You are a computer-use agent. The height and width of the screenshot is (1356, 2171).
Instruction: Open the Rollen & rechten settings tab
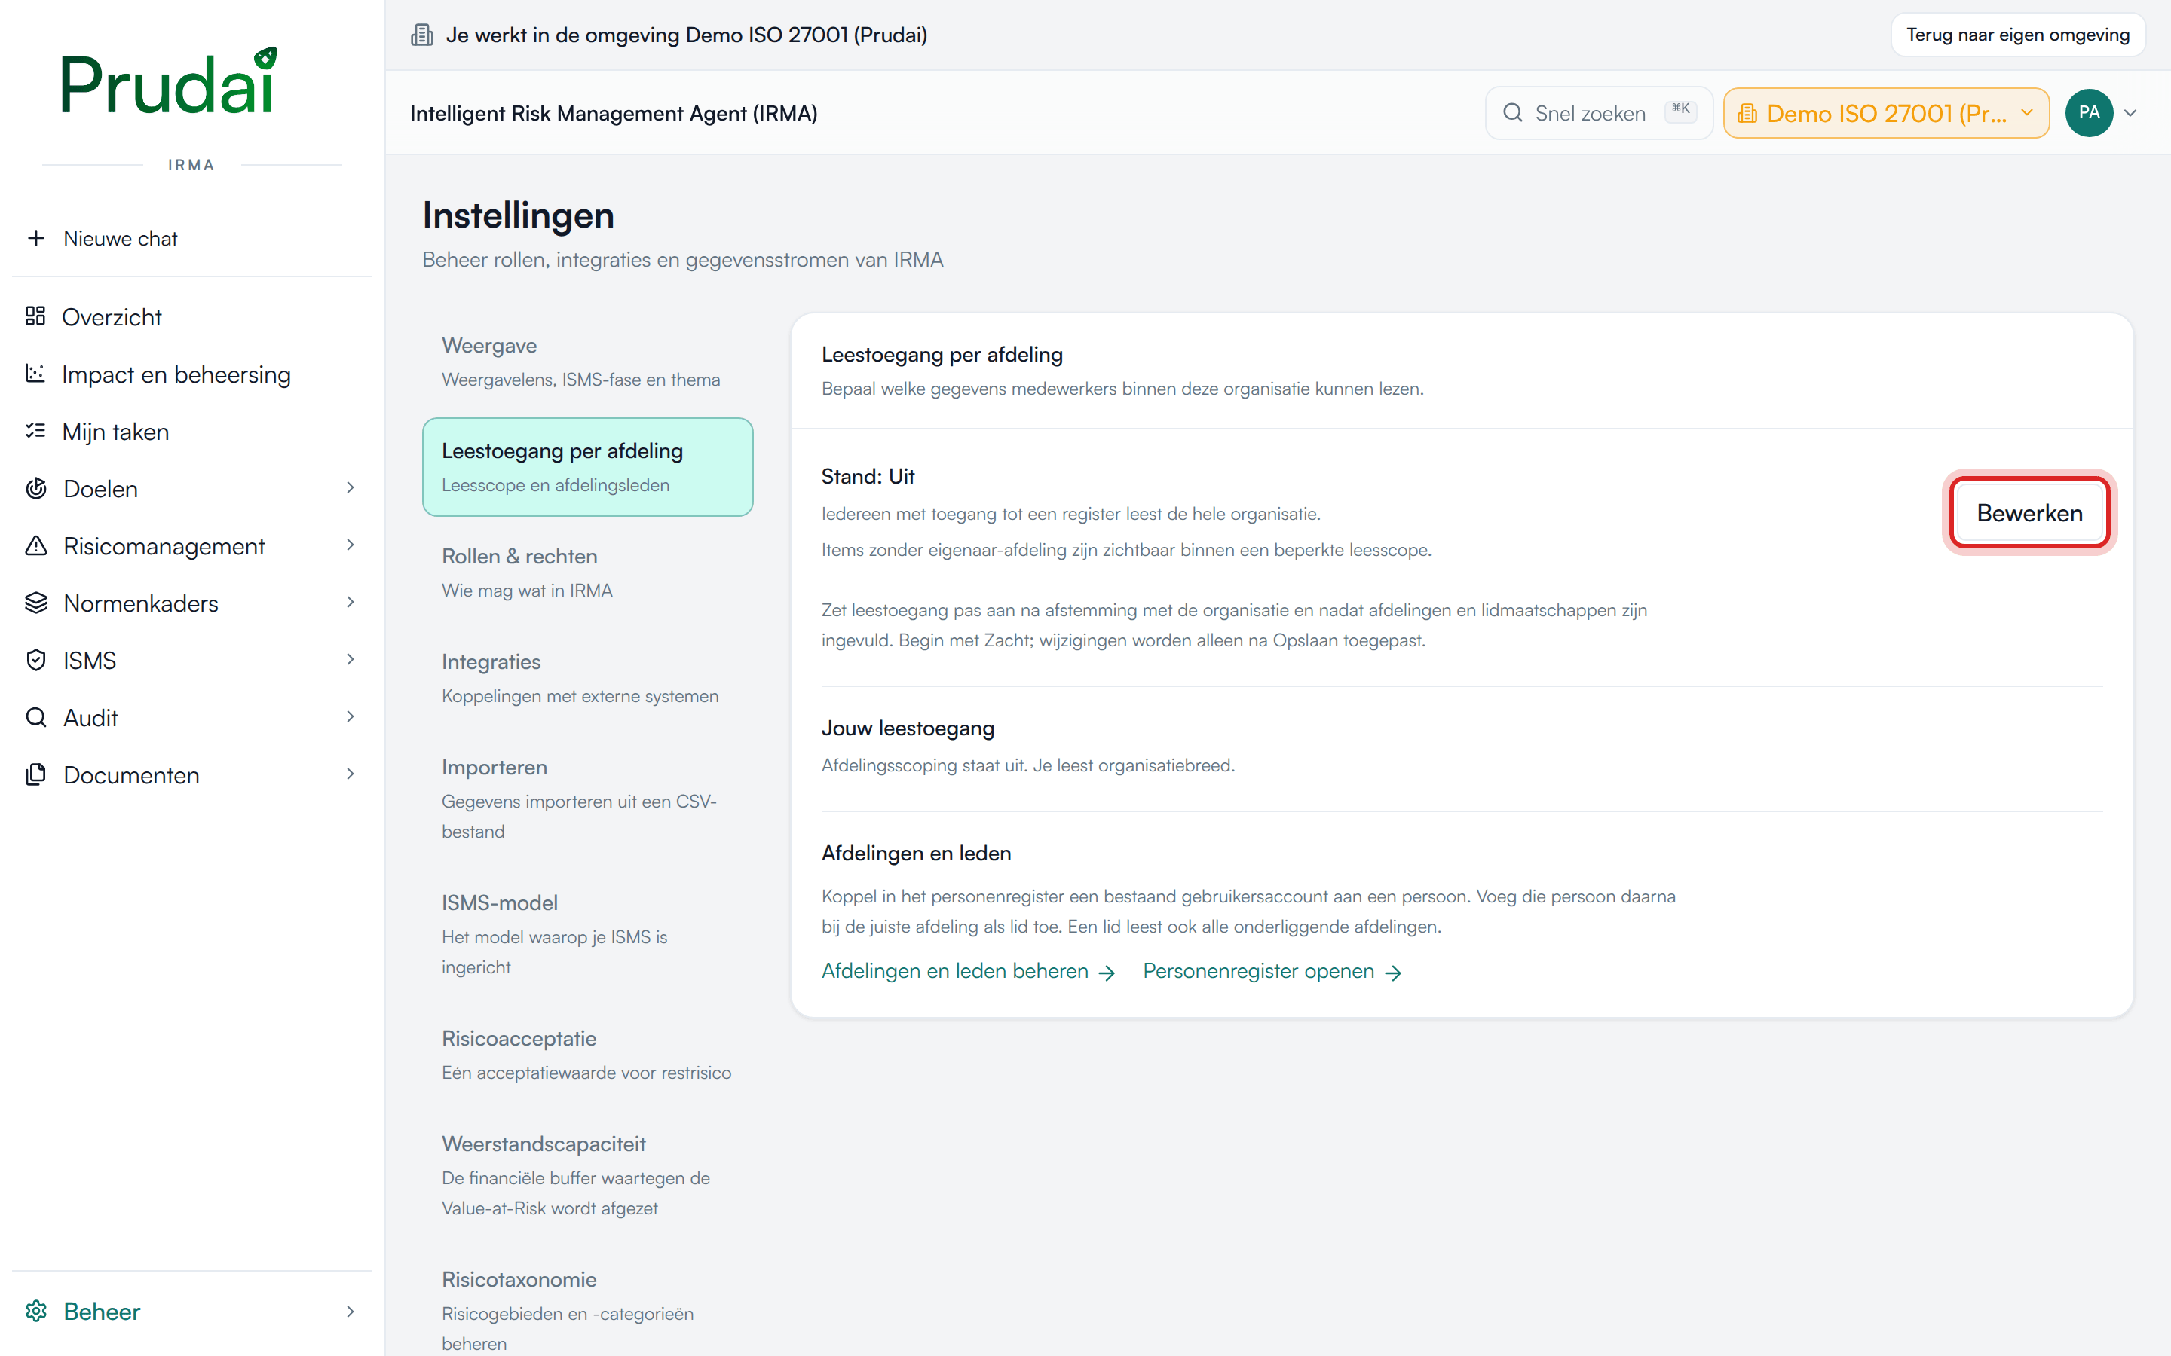588,573
